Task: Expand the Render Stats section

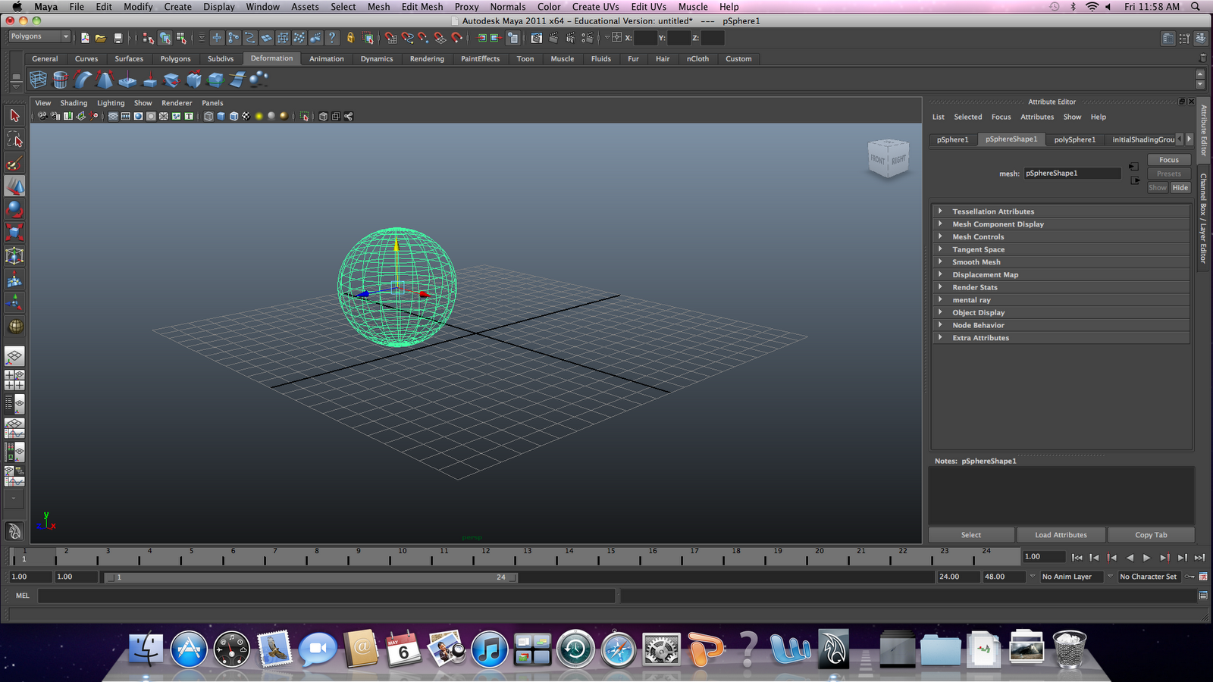Action: [x=1061, y=287]
